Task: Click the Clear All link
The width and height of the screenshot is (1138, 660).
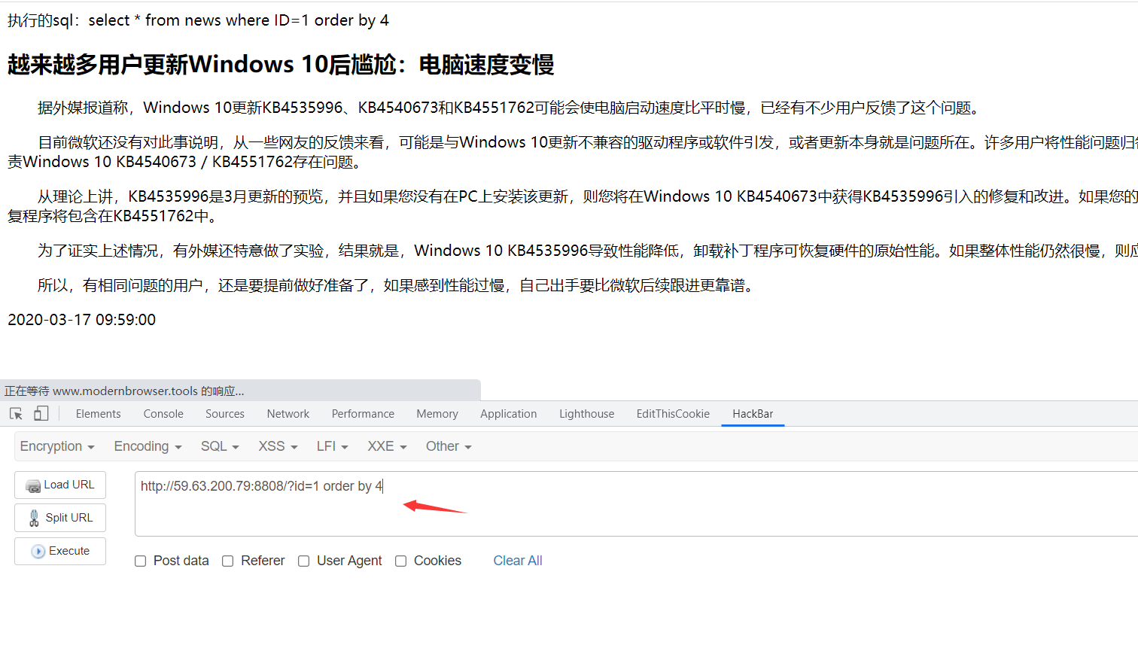Action: [x=518, y=561]
